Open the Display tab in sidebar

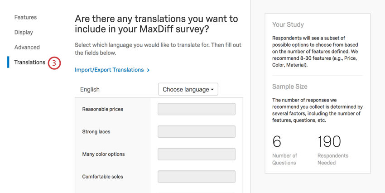tap(24, 32)
